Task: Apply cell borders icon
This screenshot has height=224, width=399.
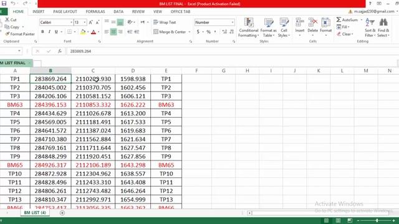Action: 69,32
